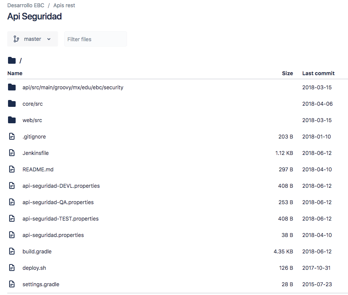Open api-seguridad.properties
348x295 pixels.
(53, 235)
